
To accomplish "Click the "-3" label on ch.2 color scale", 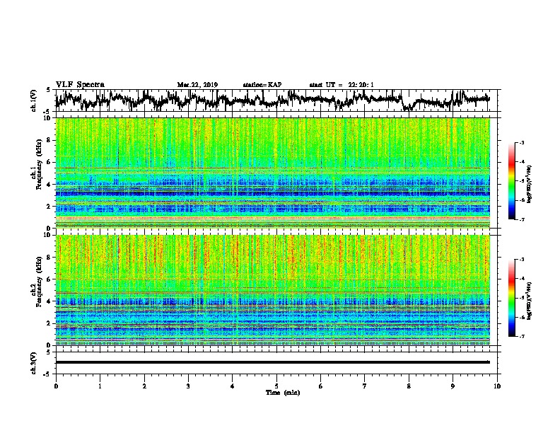I will click(521, 260).
